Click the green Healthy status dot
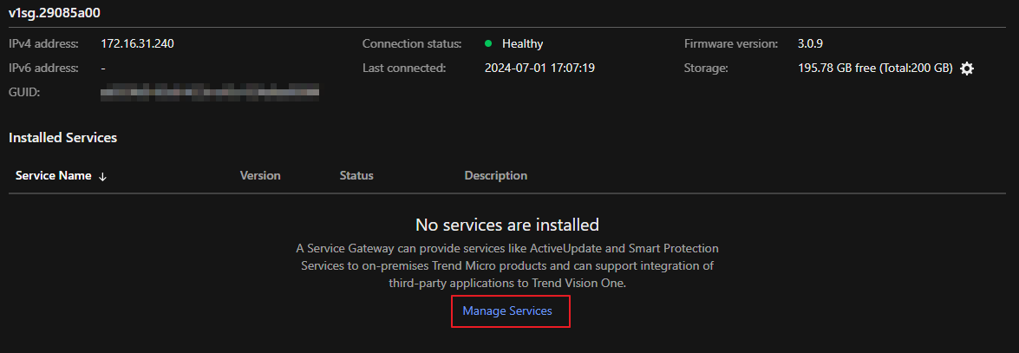Screen dimensions: 1019x353 488,43
